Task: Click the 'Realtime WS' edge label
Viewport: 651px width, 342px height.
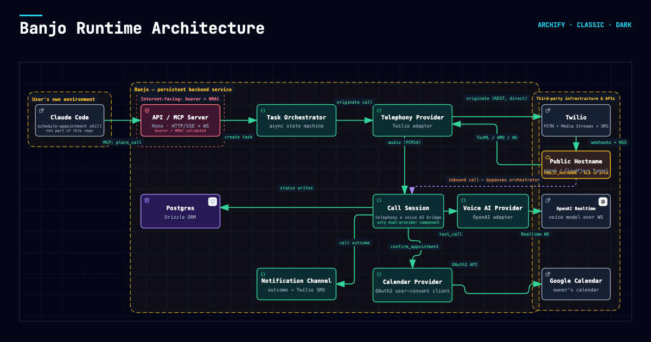Action: (x=535, y=234)
